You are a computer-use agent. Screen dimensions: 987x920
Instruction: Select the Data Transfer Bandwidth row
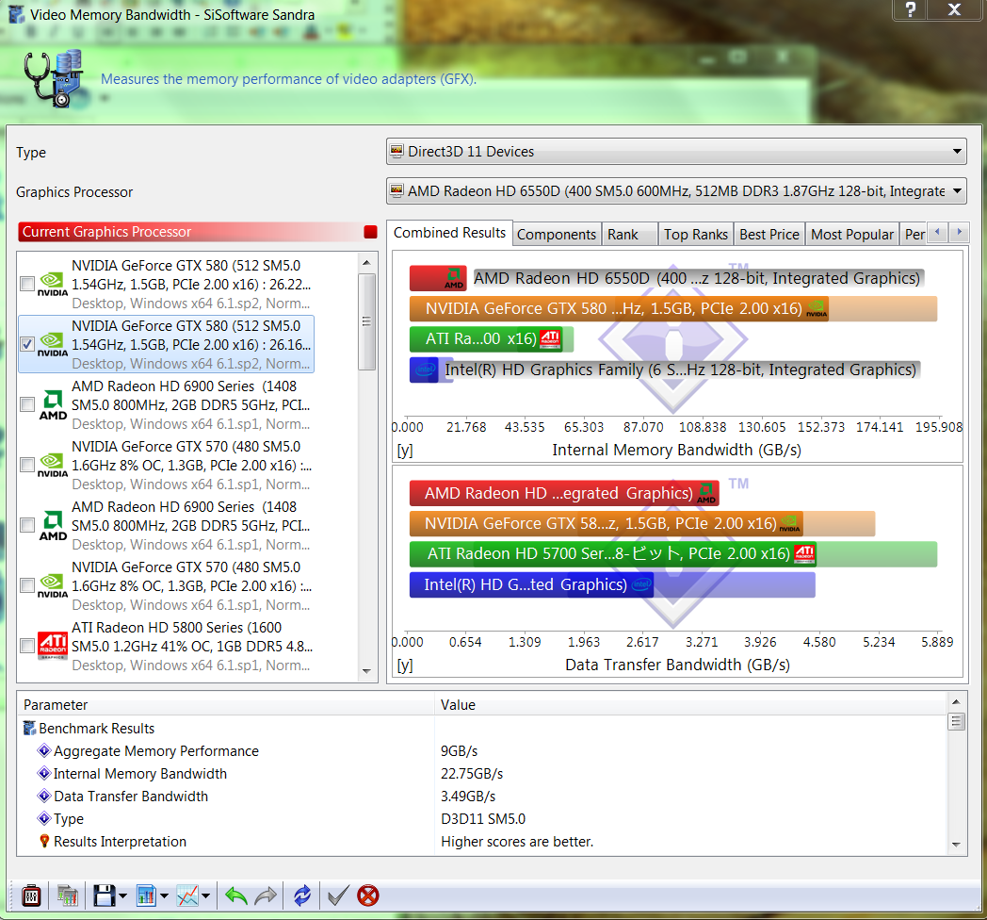click(481, 797)
